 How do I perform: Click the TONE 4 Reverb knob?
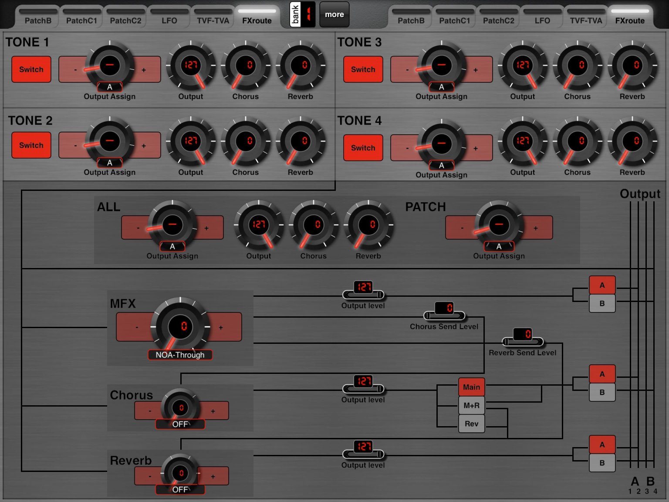click(x=632, y=141)
